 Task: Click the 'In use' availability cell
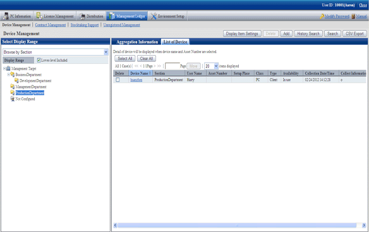pos(292,80)
